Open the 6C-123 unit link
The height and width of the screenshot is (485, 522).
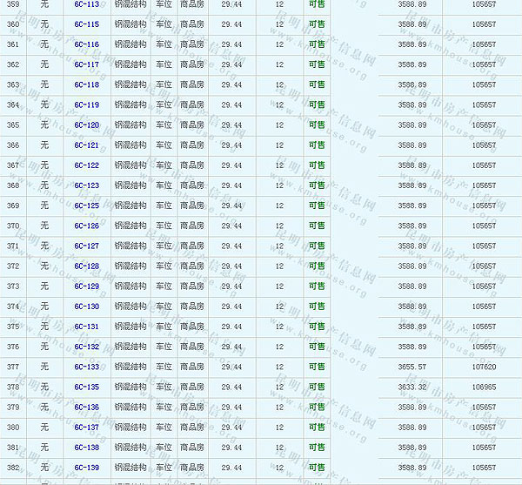[x=86, y=185]
